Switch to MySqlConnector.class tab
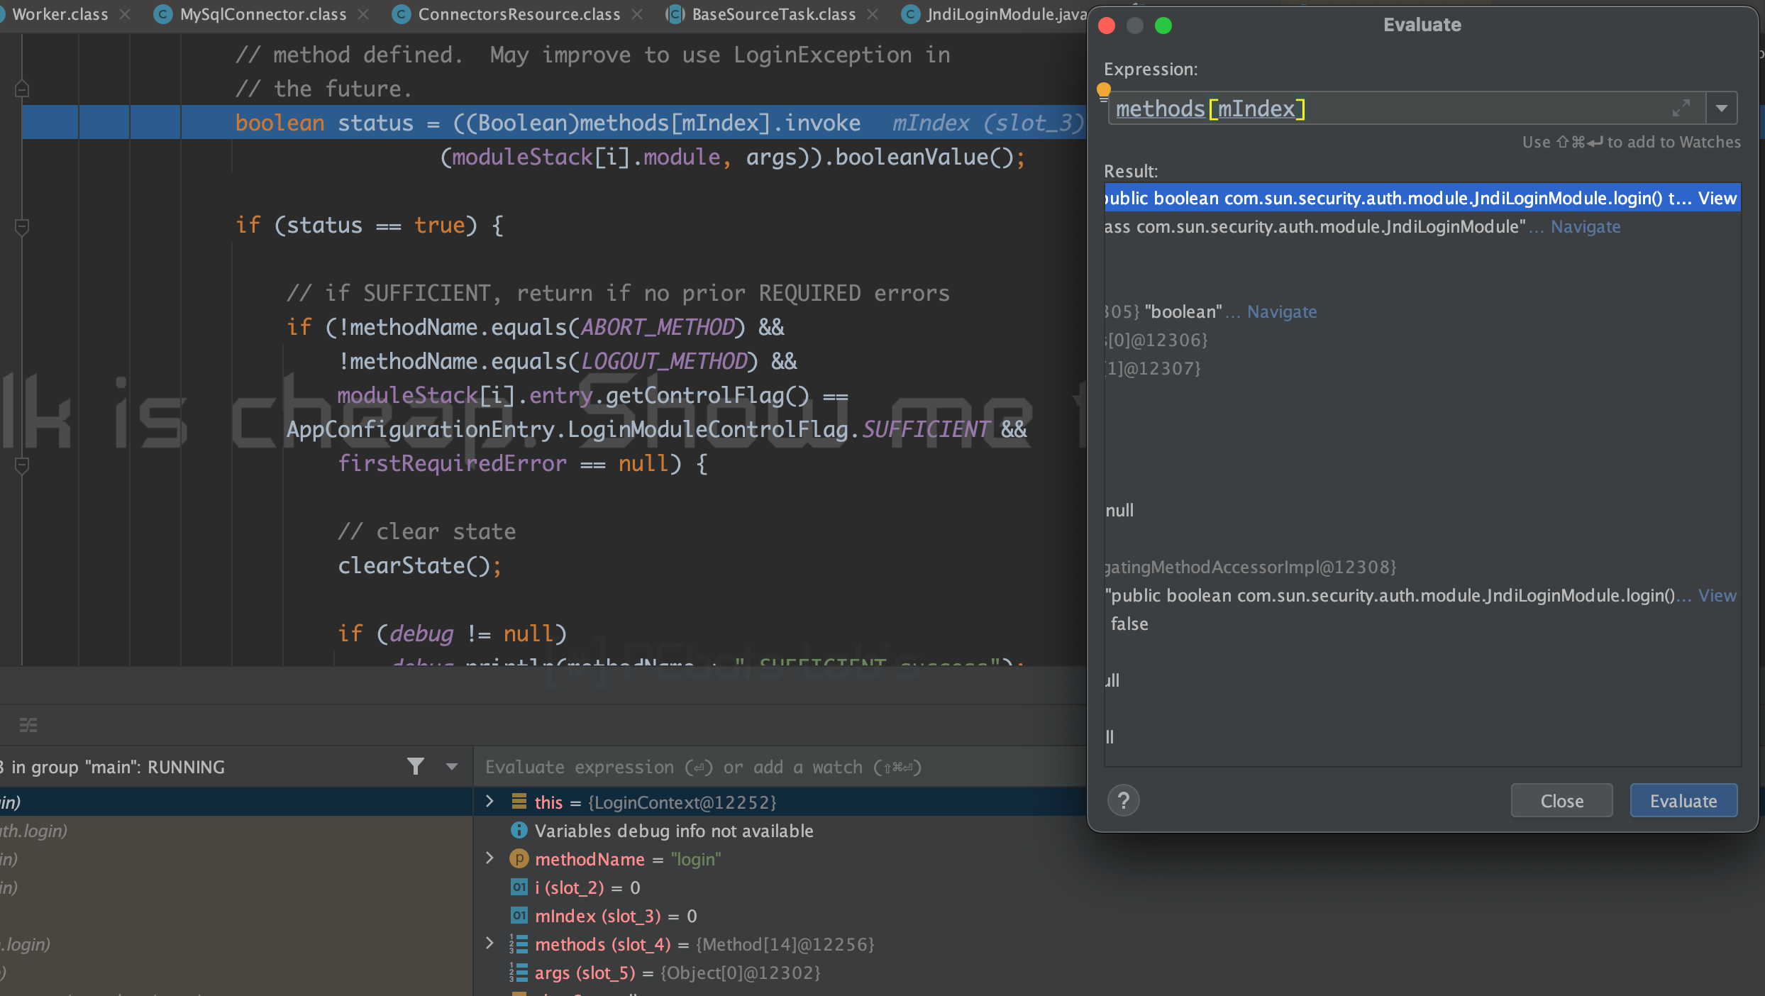Image resolution: width=1765 pixels, height=996 pixels. click(x=262, y=14)
